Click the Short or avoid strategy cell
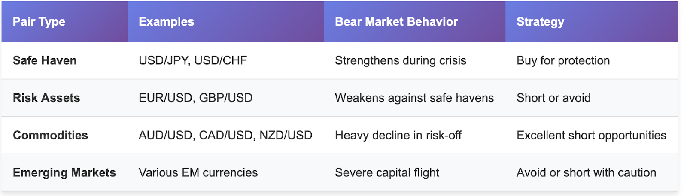The height and width of the screenshot is (196, 687). (553, 98)
